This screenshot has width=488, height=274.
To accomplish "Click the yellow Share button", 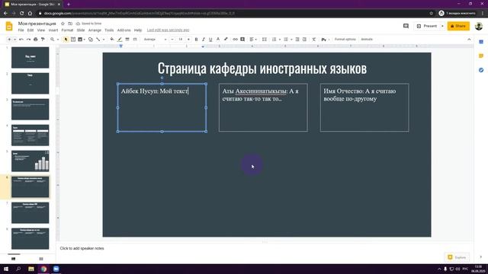I will coord(458,26).
